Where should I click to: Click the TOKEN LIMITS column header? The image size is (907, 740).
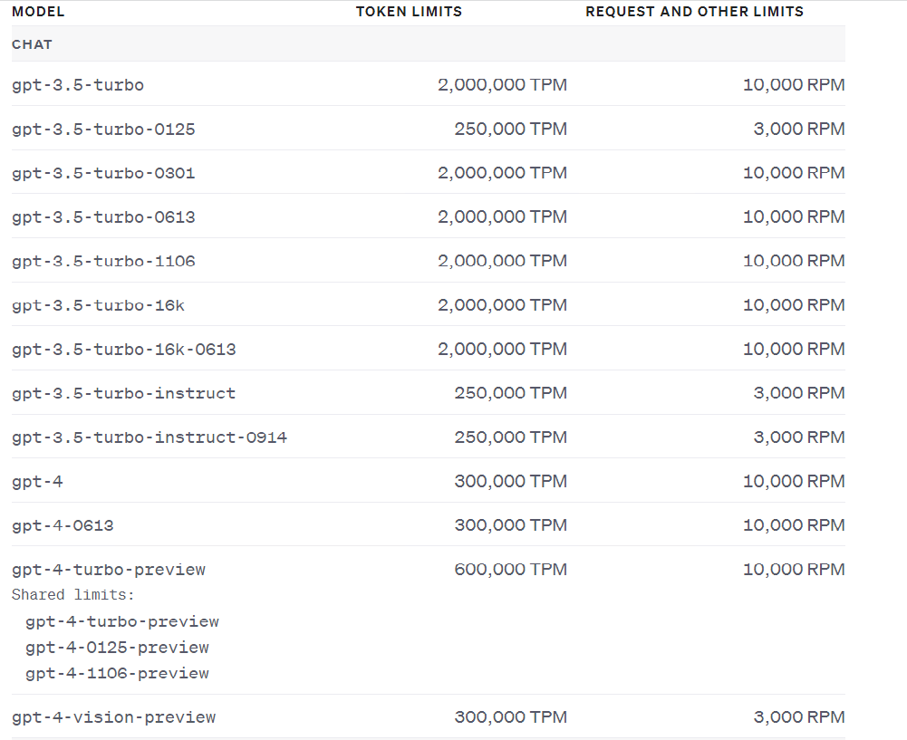pos(409,12)
